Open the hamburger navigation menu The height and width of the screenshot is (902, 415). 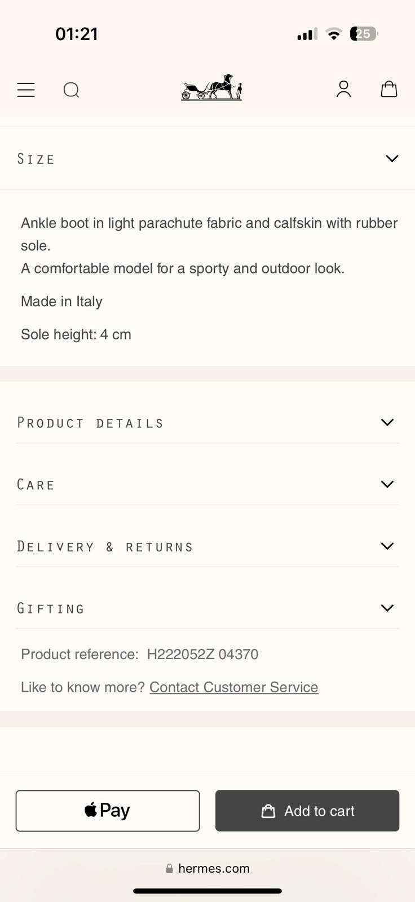(26, 90)
